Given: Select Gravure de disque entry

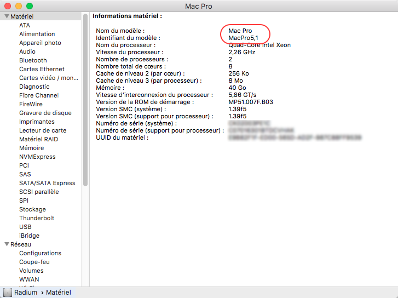Looking at the screenshot, I should point(45,113).
